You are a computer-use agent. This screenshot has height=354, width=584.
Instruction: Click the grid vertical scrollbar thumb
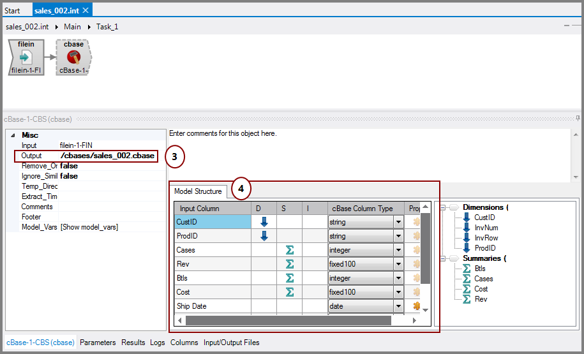pyautogui.click(x=425, y=249)
